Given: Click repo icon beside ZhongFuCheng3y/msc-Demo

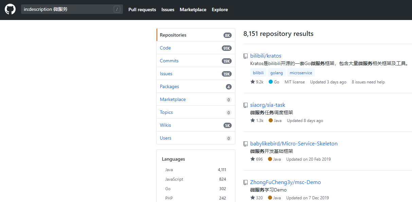Looking at the screenshot, I should (x=246, y=182).
